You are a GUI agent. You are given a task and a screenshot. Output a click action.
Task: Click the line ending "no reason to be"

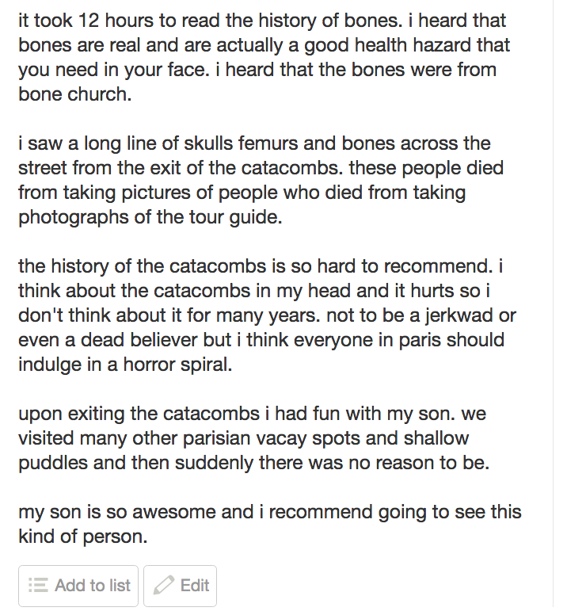coord(253,463)
